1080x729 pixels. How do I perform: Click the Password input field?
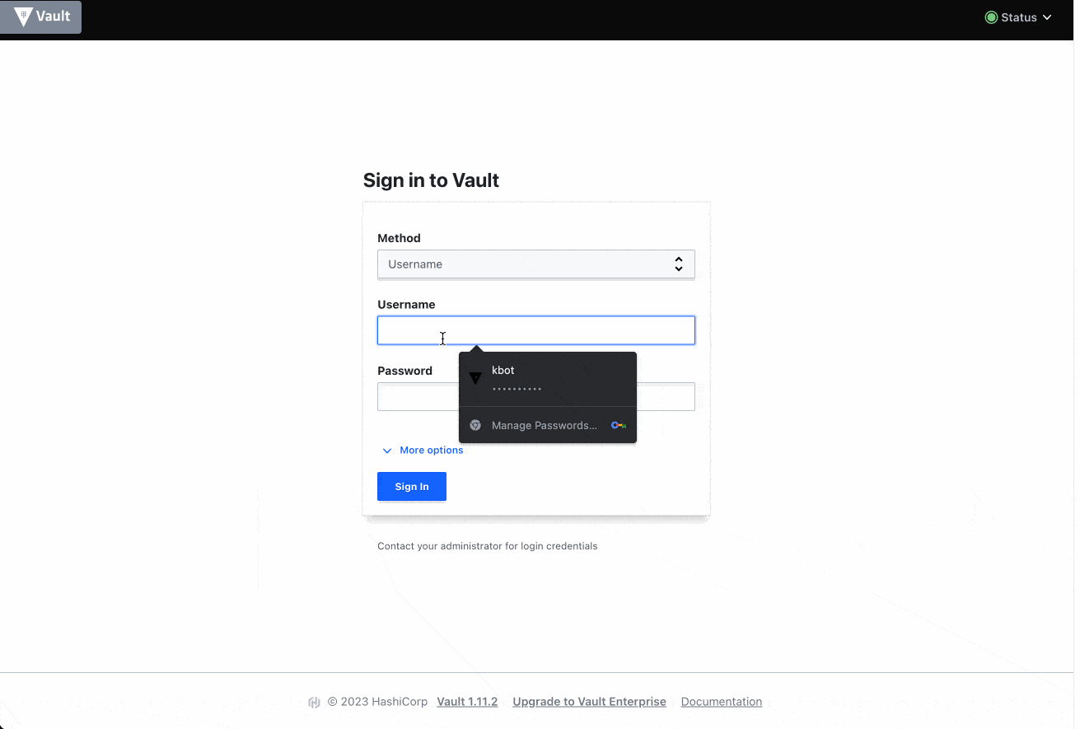417,397
